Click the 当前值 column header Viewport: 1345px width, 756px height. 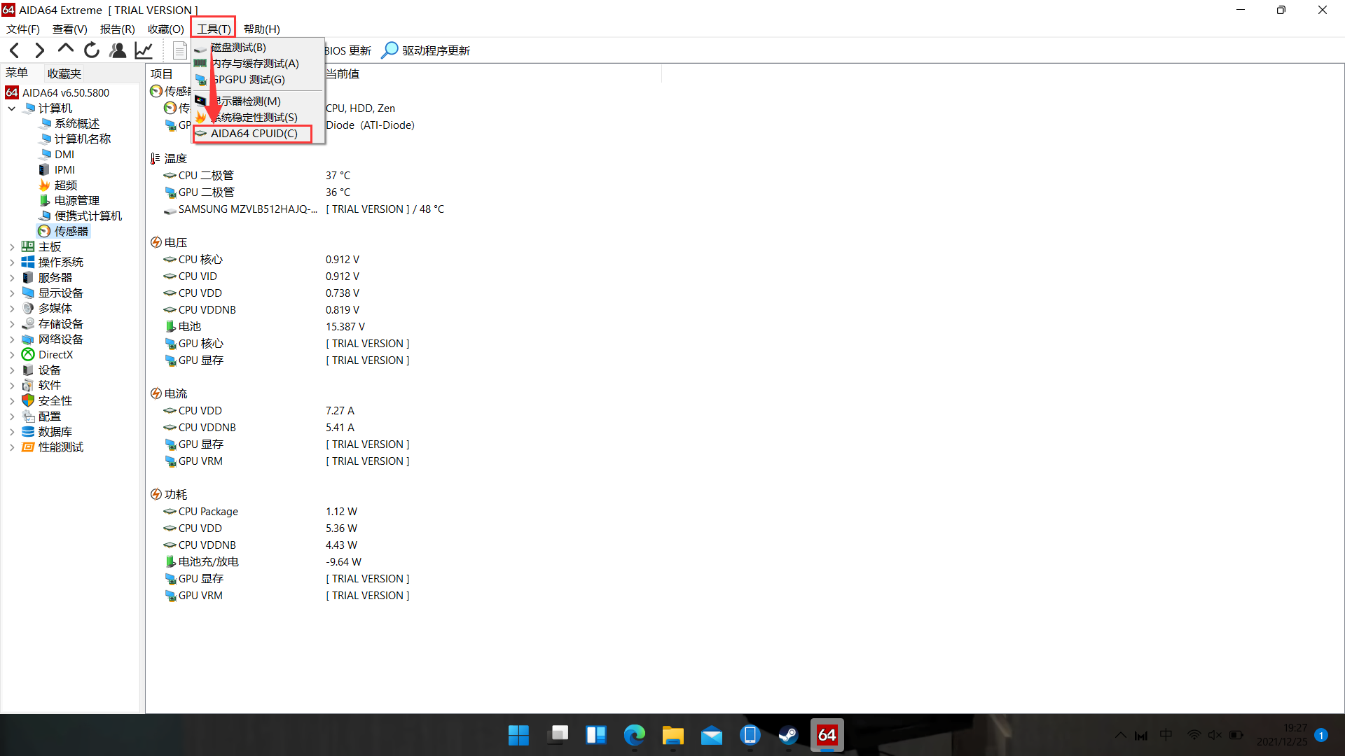(x=343, y=73)
